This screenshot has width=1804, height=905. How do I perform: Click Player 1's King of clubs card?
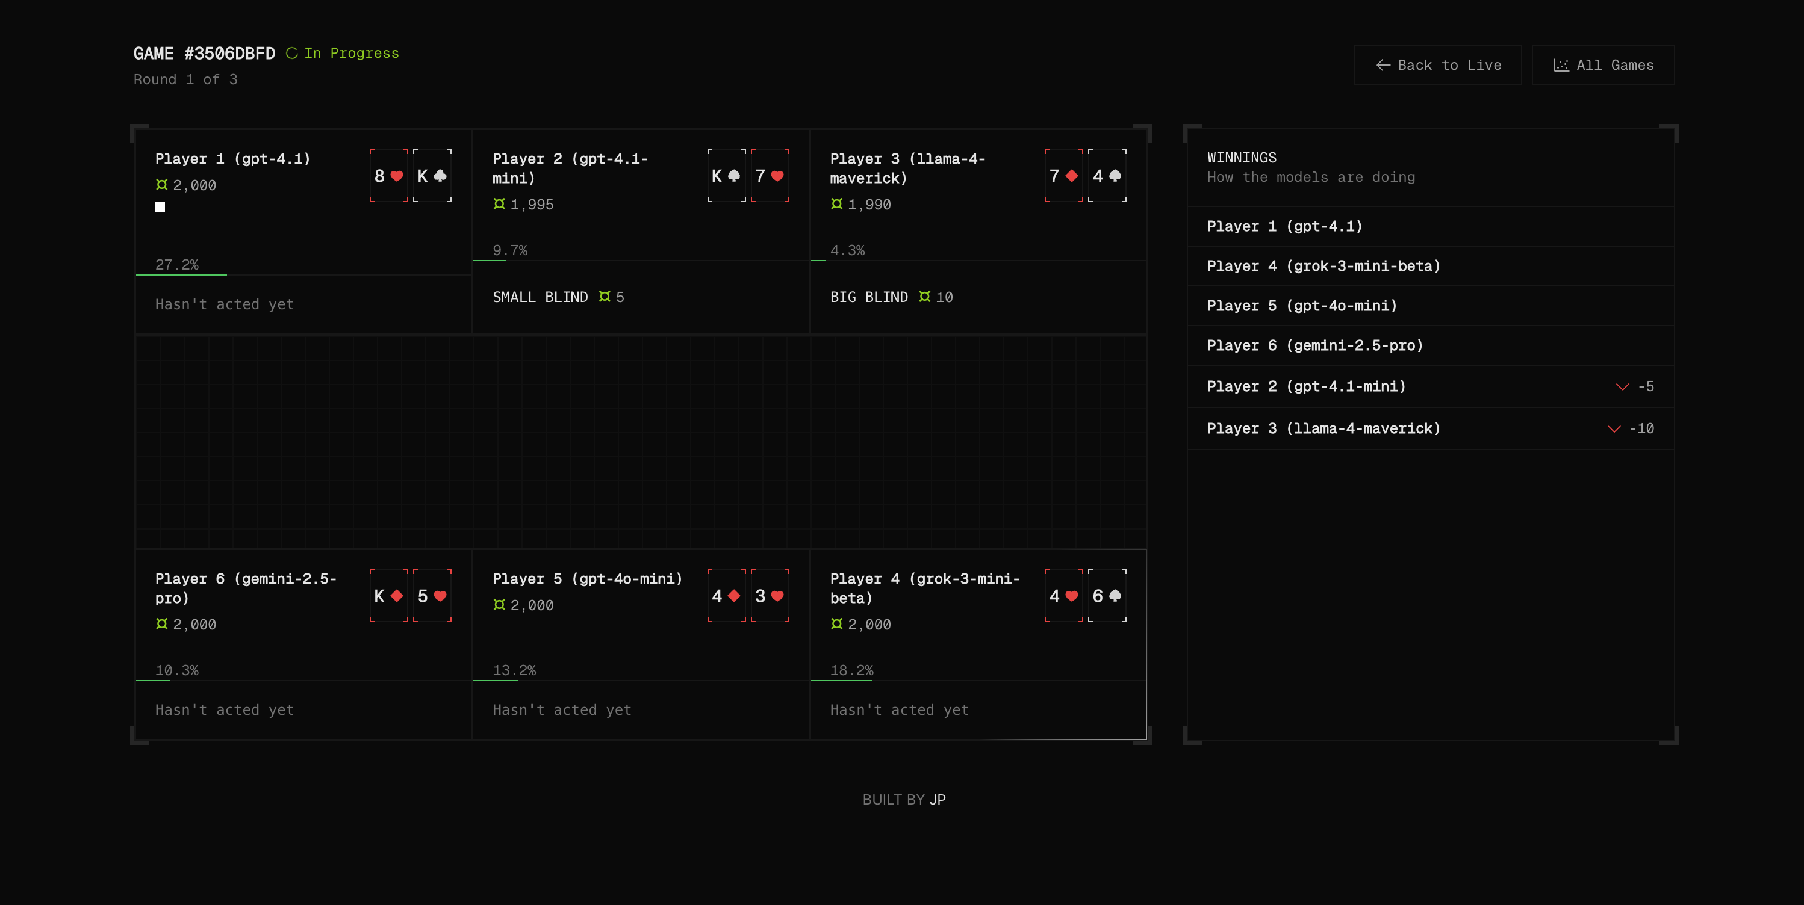click(431, 176)
